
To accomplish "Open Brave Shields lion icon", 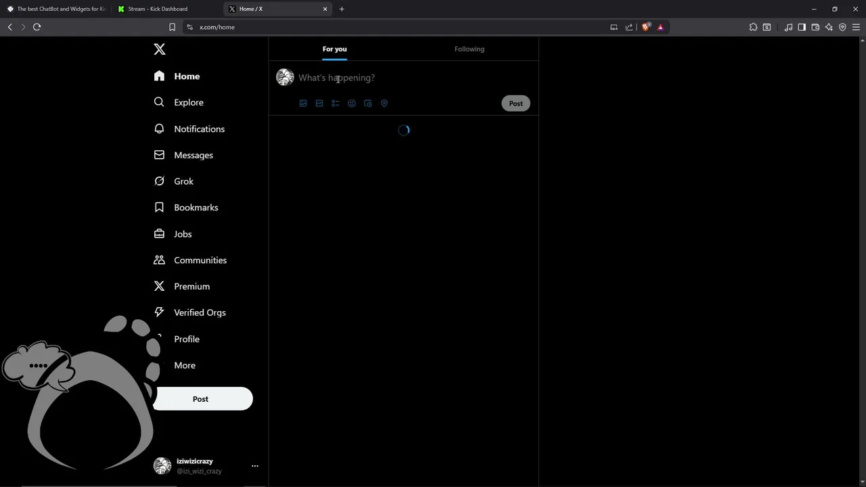I will 646,27.
